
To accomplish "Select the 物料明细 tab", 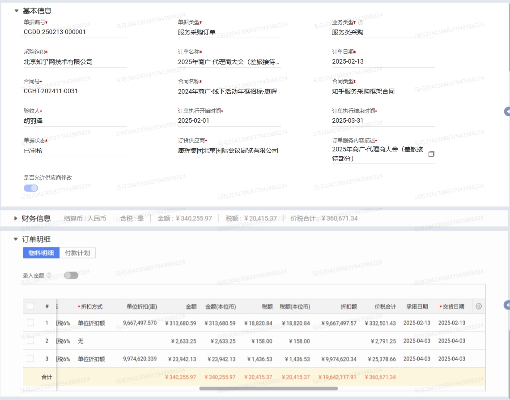I will tap(41, 253).
